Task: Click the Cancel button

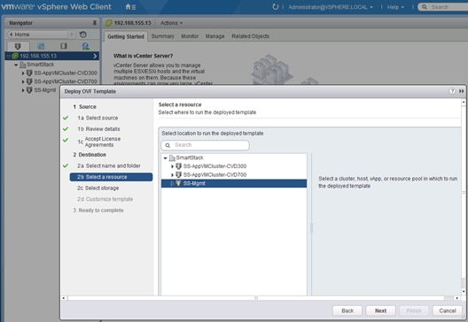Action: [448, 310]
